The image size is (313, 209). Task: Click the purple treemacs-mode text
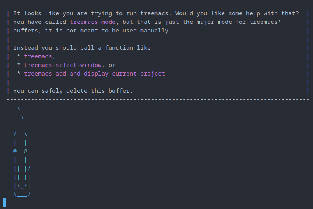[92, 22]
